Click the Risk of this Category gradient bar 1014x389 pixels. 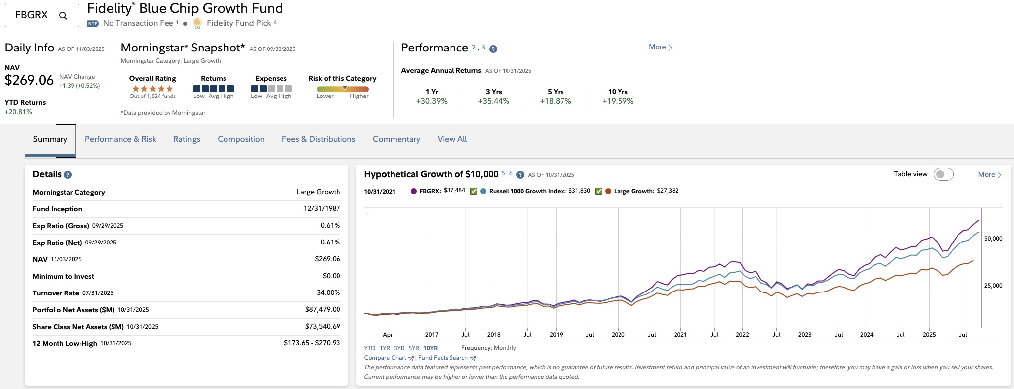[x=342, y=89]
